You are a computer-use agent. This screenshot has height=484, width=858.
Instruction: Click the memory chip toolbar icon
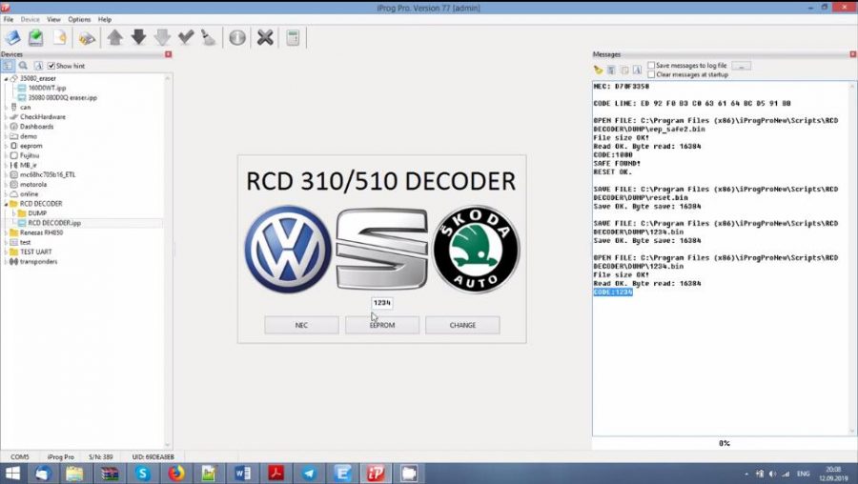click(x=87, y=38)
